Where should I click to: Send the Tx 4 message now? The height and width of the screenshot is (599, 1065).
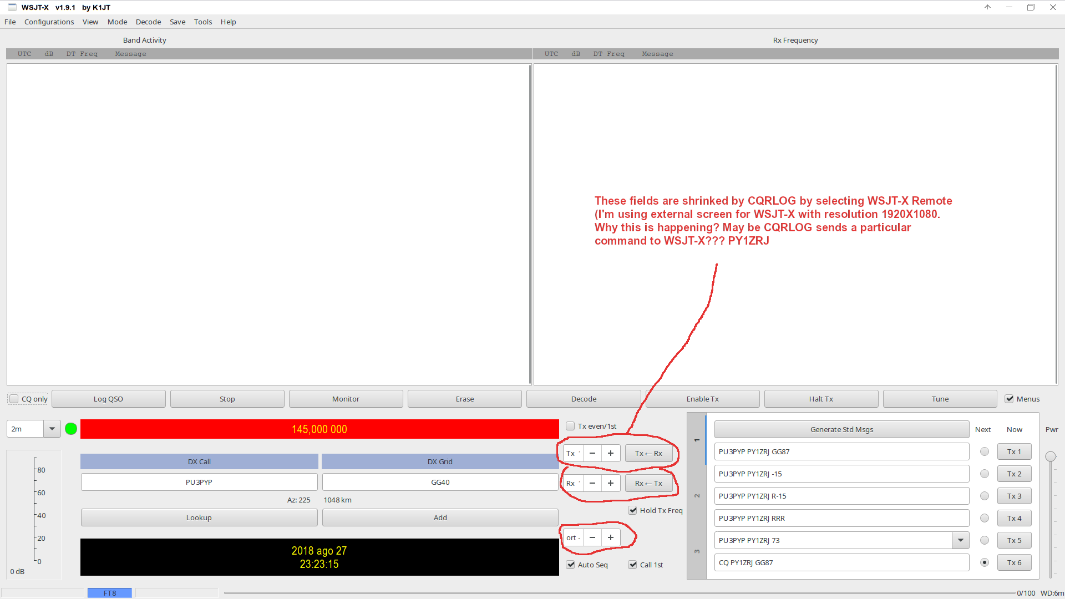tap(1014, 518)
